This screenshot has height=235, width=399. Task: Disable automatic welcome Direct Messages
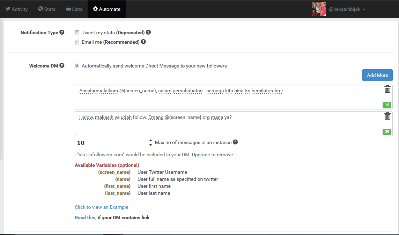(77, 66)
